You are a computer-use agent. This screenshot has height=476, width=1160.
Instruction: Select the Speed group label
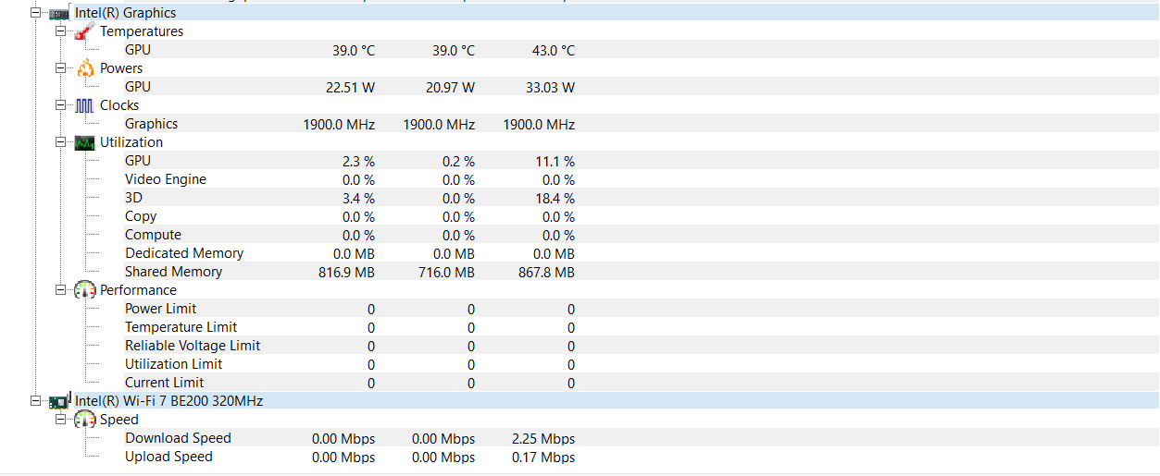coord(119,420)
